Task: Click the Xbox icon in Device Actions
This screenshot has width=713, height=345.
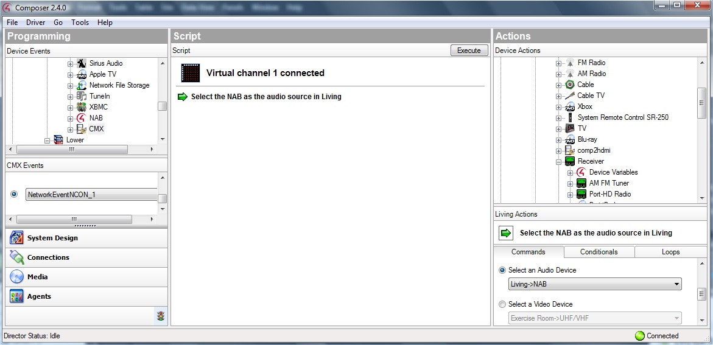Action: (x=570, y=106)
